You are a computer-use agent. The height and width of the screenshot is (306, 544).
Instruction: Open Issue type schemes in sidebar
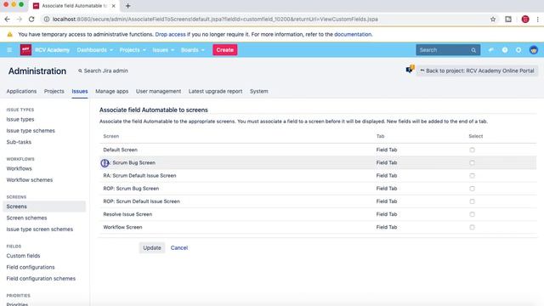click(x=31, y=131)
